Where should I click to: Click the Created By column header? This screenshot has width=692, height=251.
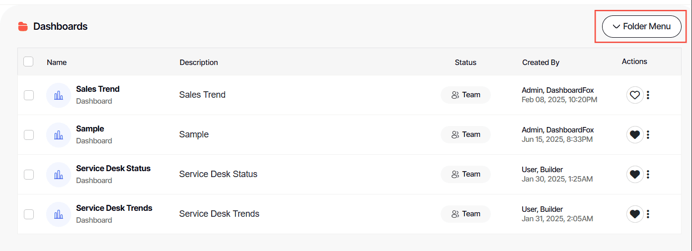tap(540, 63)
